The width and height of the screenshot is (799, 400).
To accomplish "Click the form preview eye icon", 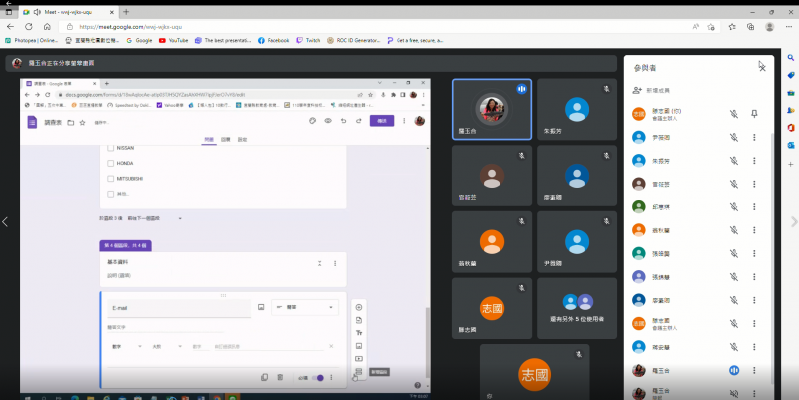I will click(328, 121).
